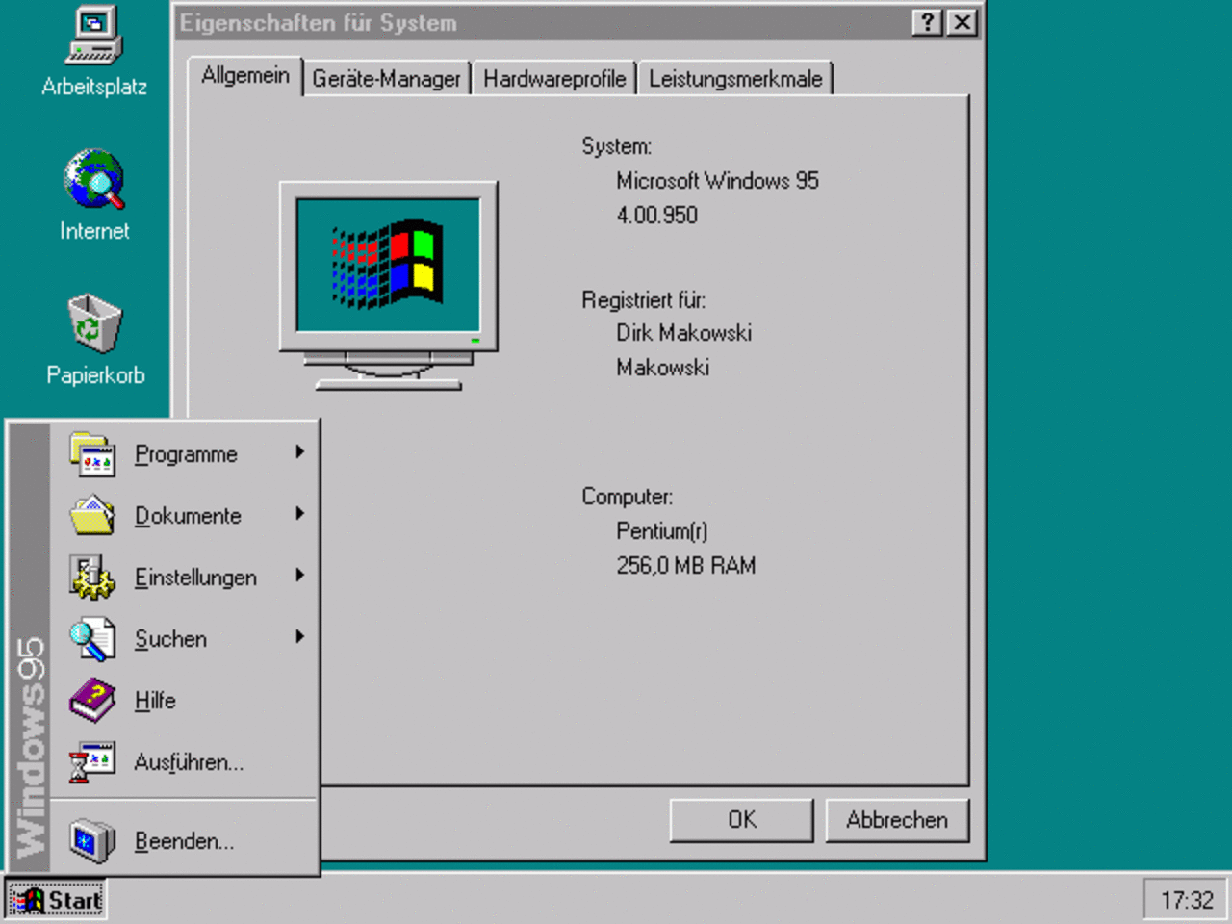This screenshot has width=1232, height=924.
Task: Click the Computer: label
Action: click(627, 497)
